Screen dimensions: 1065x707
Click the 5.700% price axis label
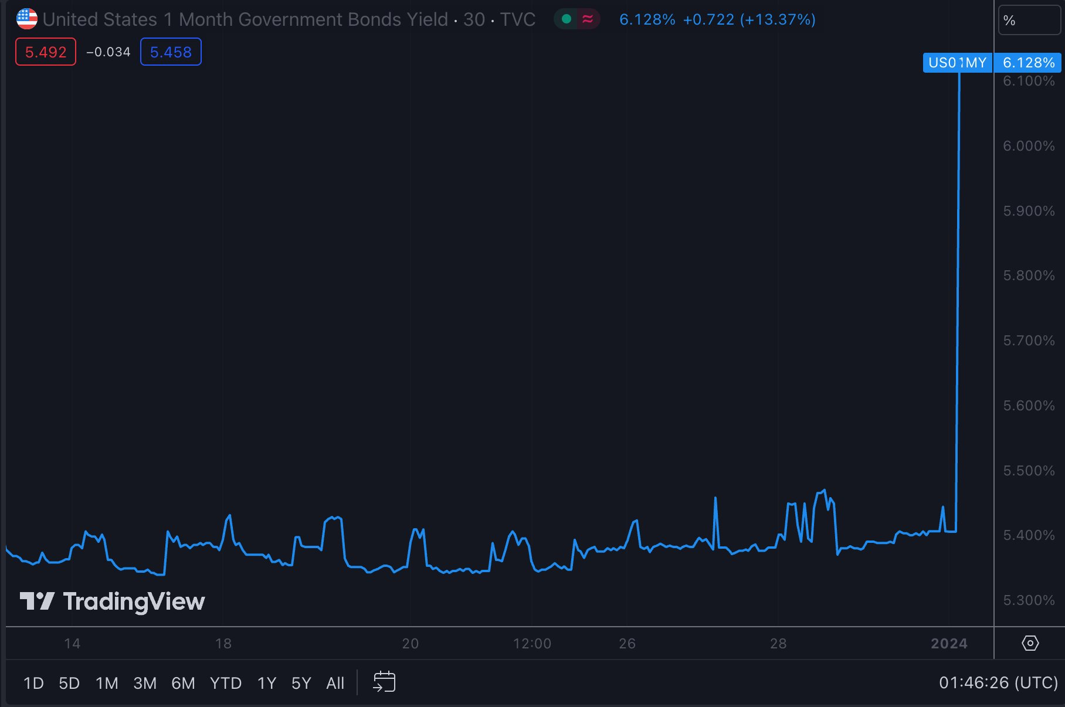pos(1029,341)
